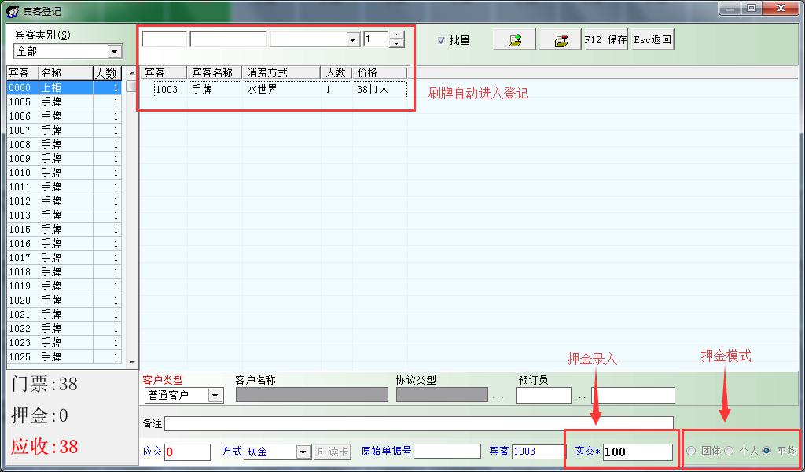
Task: Select the 平均 deposit mode radio
Action: [x=766, y=451]
